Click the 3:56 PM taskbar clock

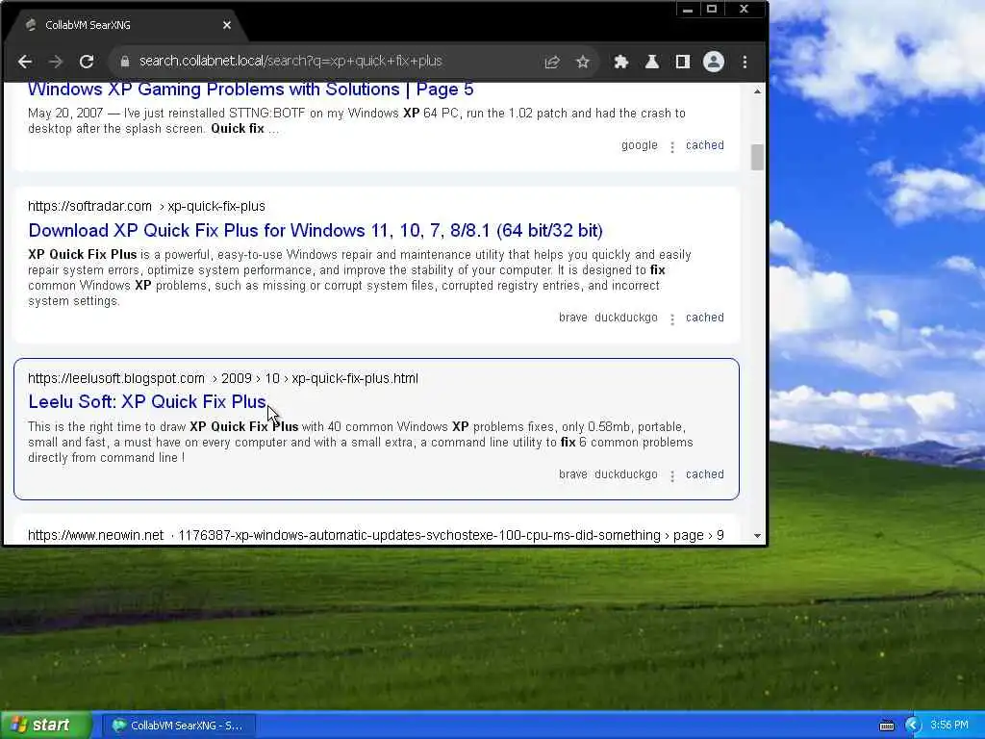click(x=949, y=726)
